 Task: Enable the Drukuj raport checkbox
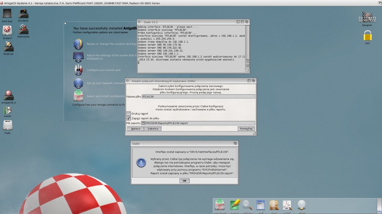coord(128,113)
